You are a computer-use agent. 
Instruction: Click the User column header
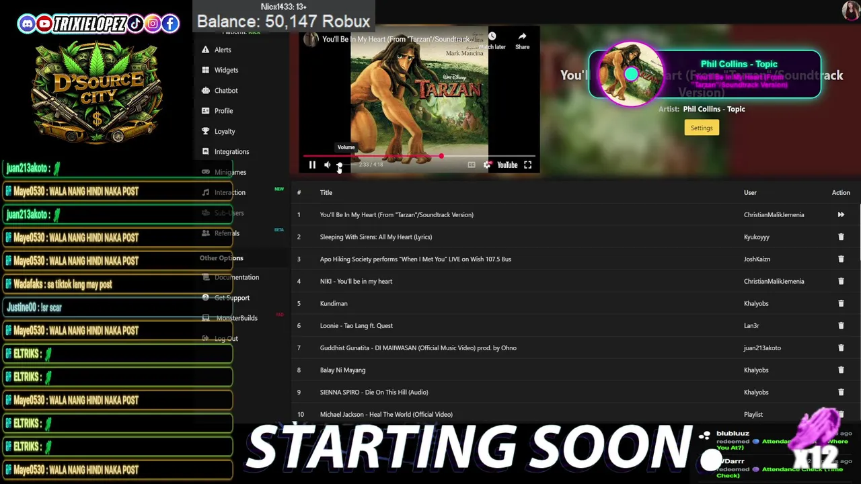click(x=750, y=193)
